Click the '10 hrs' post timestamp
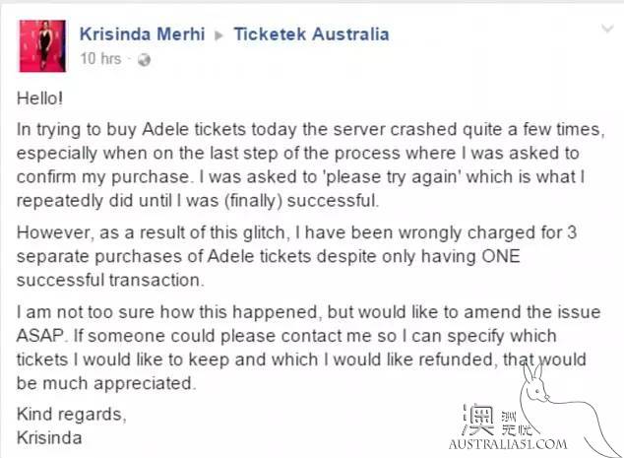Screen dimensions: 624x458 [x=100, y=59]
